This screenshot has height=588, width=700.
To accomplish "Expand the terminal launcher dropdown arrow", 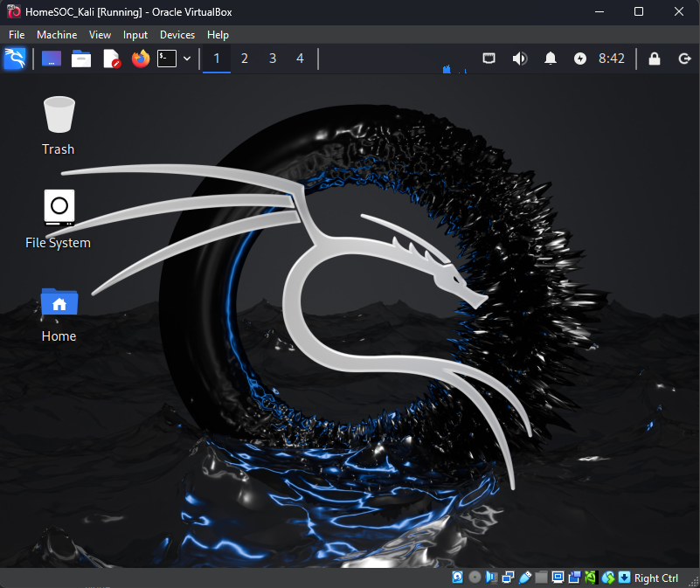I will coord(187,59).
